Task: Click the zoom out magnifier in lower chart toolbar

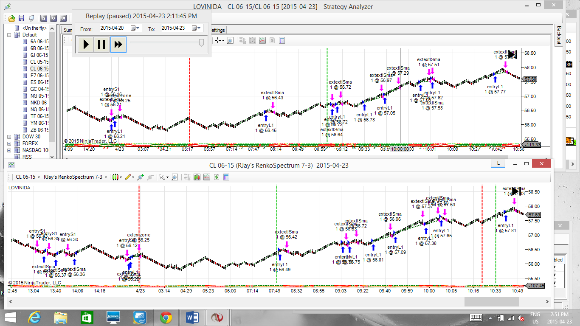Action: point(150,177)
